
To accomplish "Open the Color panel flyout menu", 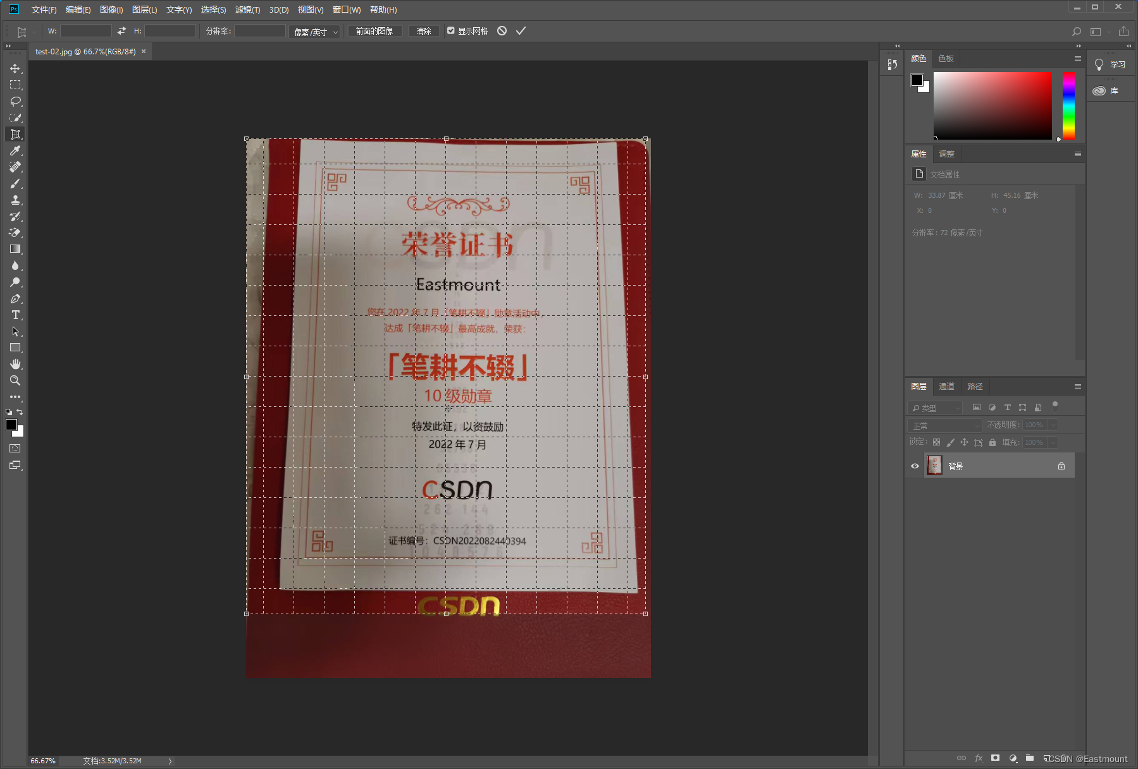I will tap(1078, 59).
